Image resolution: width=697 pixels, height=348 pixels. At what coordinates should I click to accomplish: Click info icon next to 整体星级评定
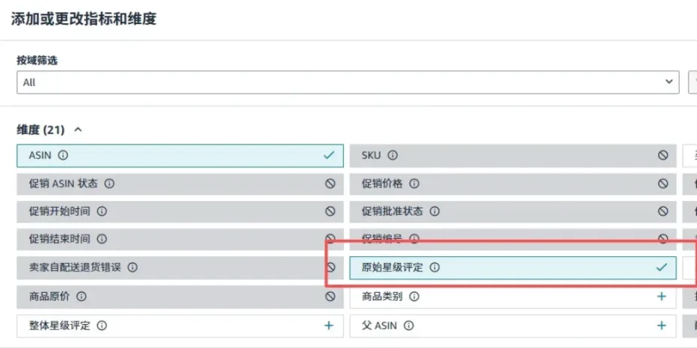click(x=102, y=326)
